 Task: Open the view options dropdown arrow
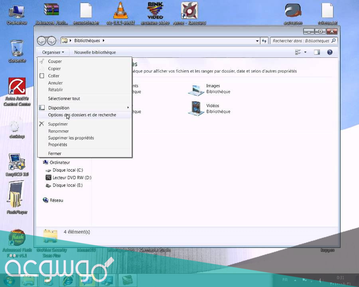306,52
